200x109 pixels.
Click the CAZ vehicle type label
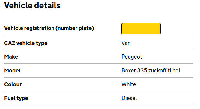pos(26,43)
